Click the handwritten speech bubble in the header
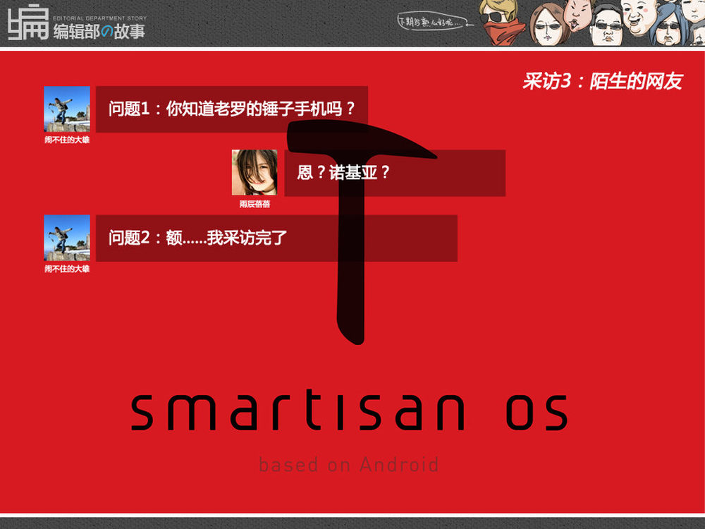The height and width of the screenshot is (529, 705). point(434,21)
